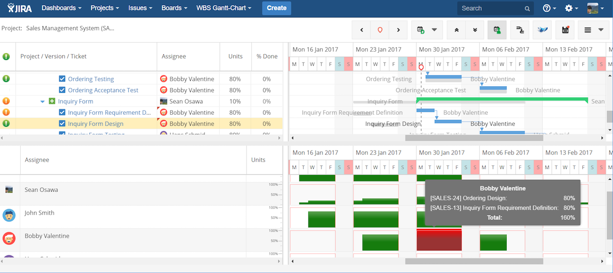
Task: Click the Ordering Acceptance Test gantt bar
Action: click(x=493, y=88)
